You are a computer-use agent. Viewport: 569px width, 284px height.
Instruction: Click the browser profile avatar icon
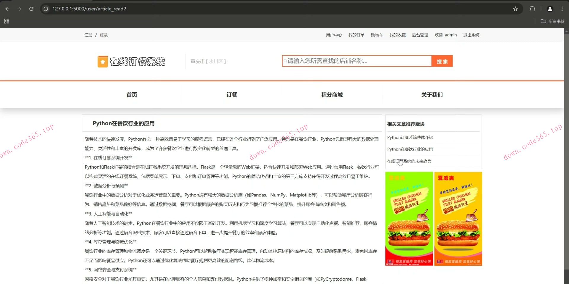[x=550, y=9]
